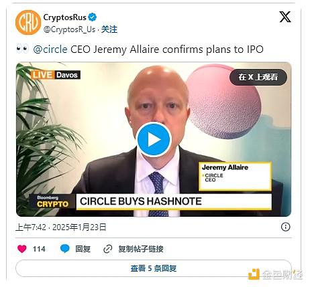Viewport: 310px width, 287px height.
Task: Play the embedded Bloomberg video
Action: point(154,140)
